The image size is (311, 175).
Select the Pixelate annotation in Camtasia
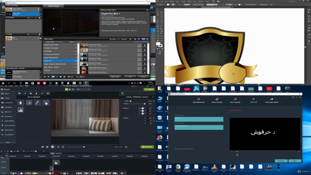tap(20, 109)
